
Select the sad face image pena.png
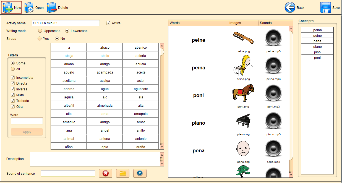point(243,148)
